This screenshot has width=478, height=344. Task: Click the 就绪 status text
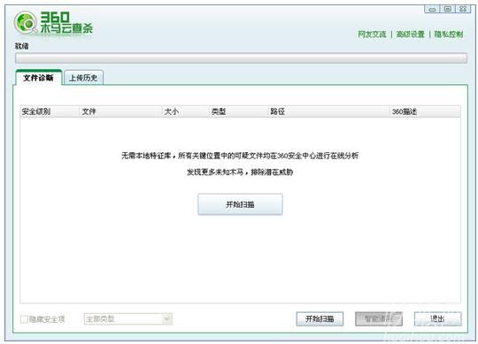tap(21, 46)
